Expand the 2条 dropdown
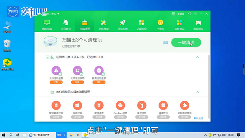 (99, 82)
